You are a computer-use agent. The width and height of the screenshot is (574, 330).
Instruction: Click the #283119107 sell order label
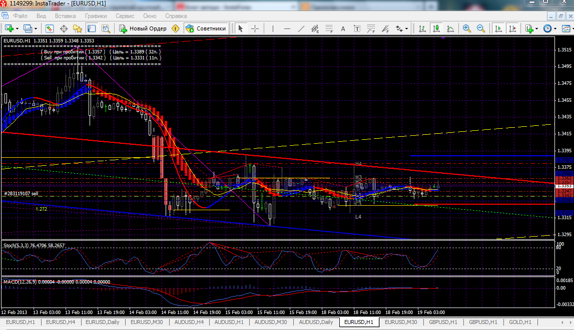point(21,194)
